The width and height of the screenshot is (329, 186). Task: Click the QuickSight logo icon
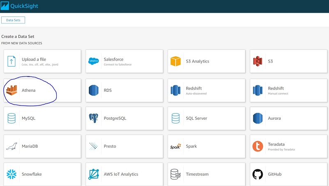tap(5, 6)
